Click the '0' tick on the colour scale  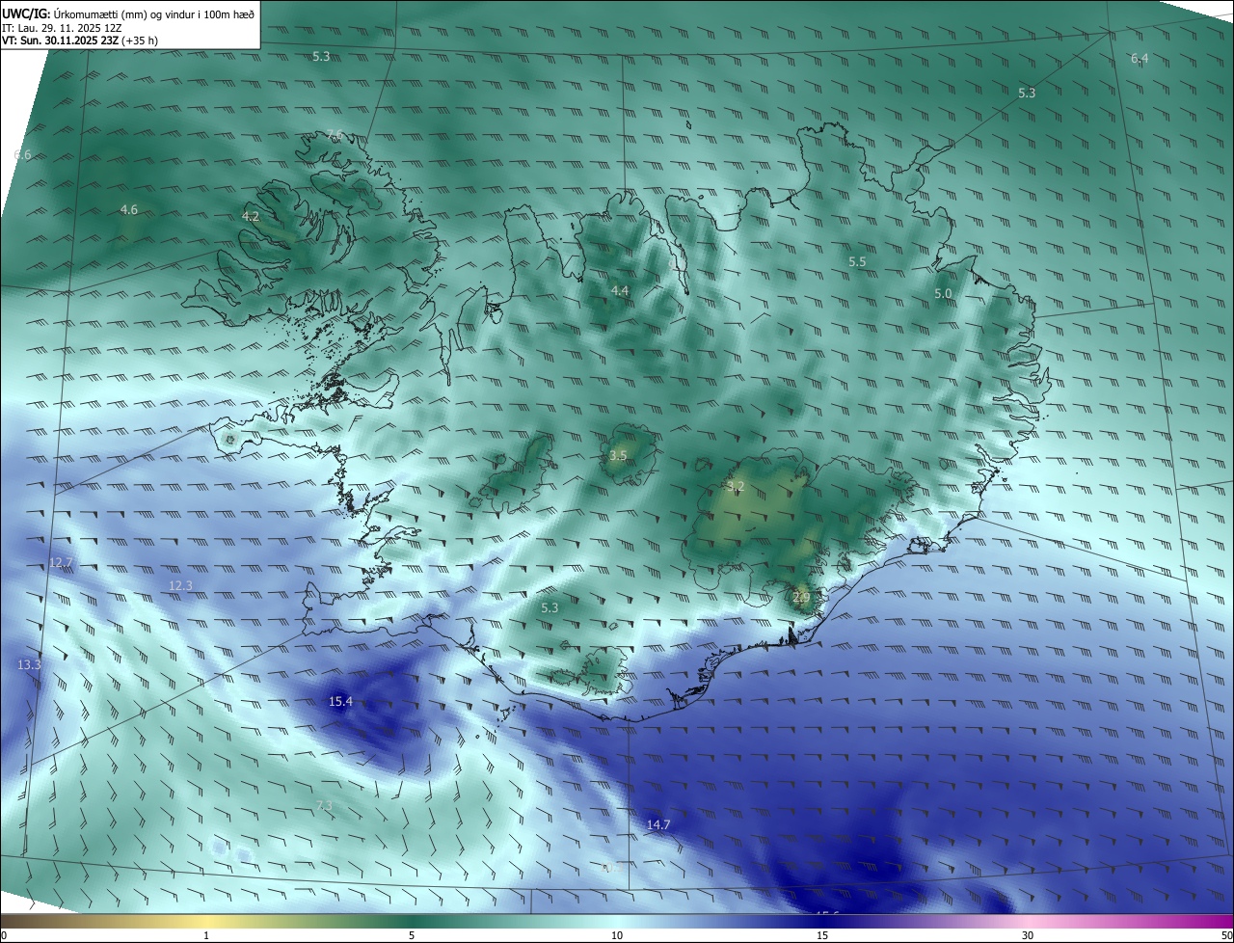click(x=4, y=936)
